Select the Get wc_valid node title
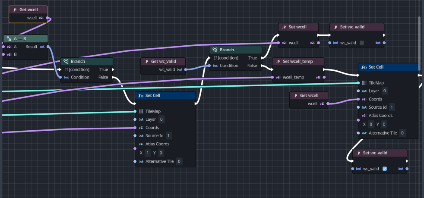Screen dimensions: 424x198 [x=164, y=62]
